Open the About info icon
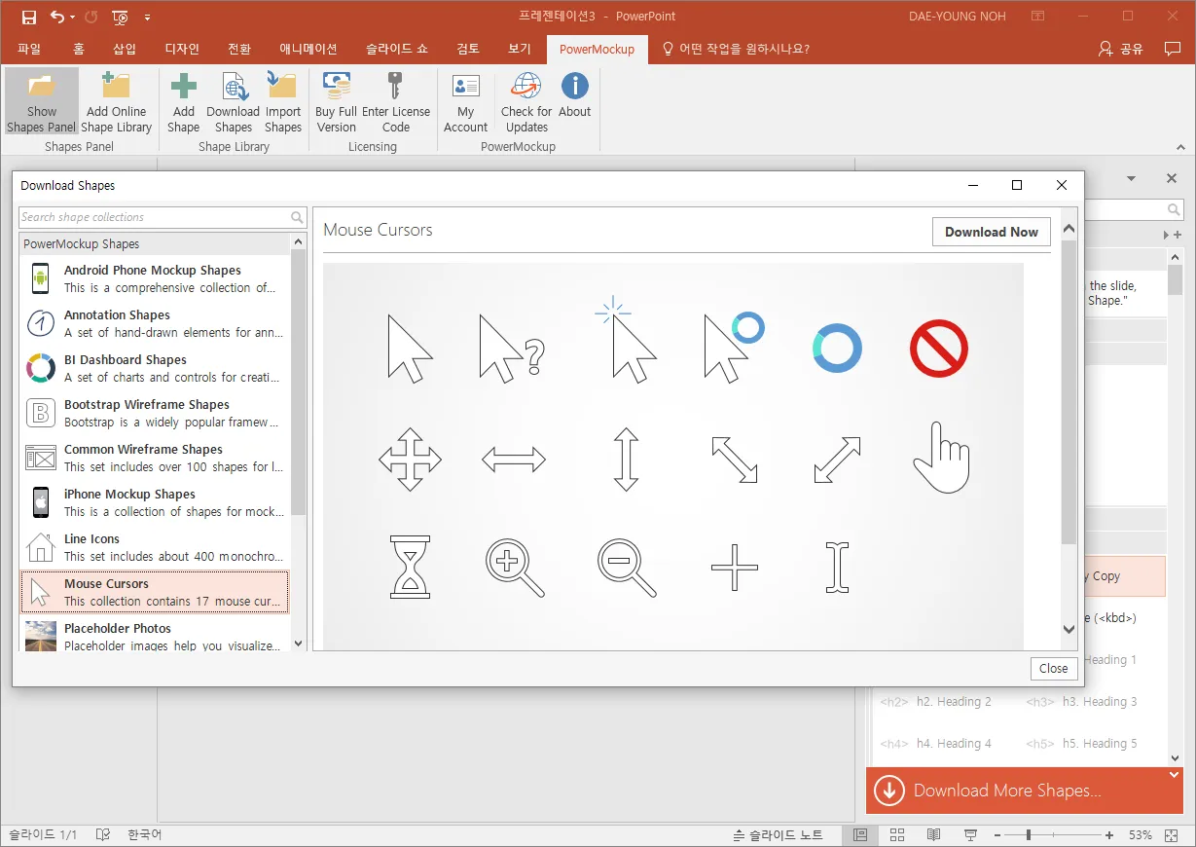The image size is (1196, 847). (574, 88)
